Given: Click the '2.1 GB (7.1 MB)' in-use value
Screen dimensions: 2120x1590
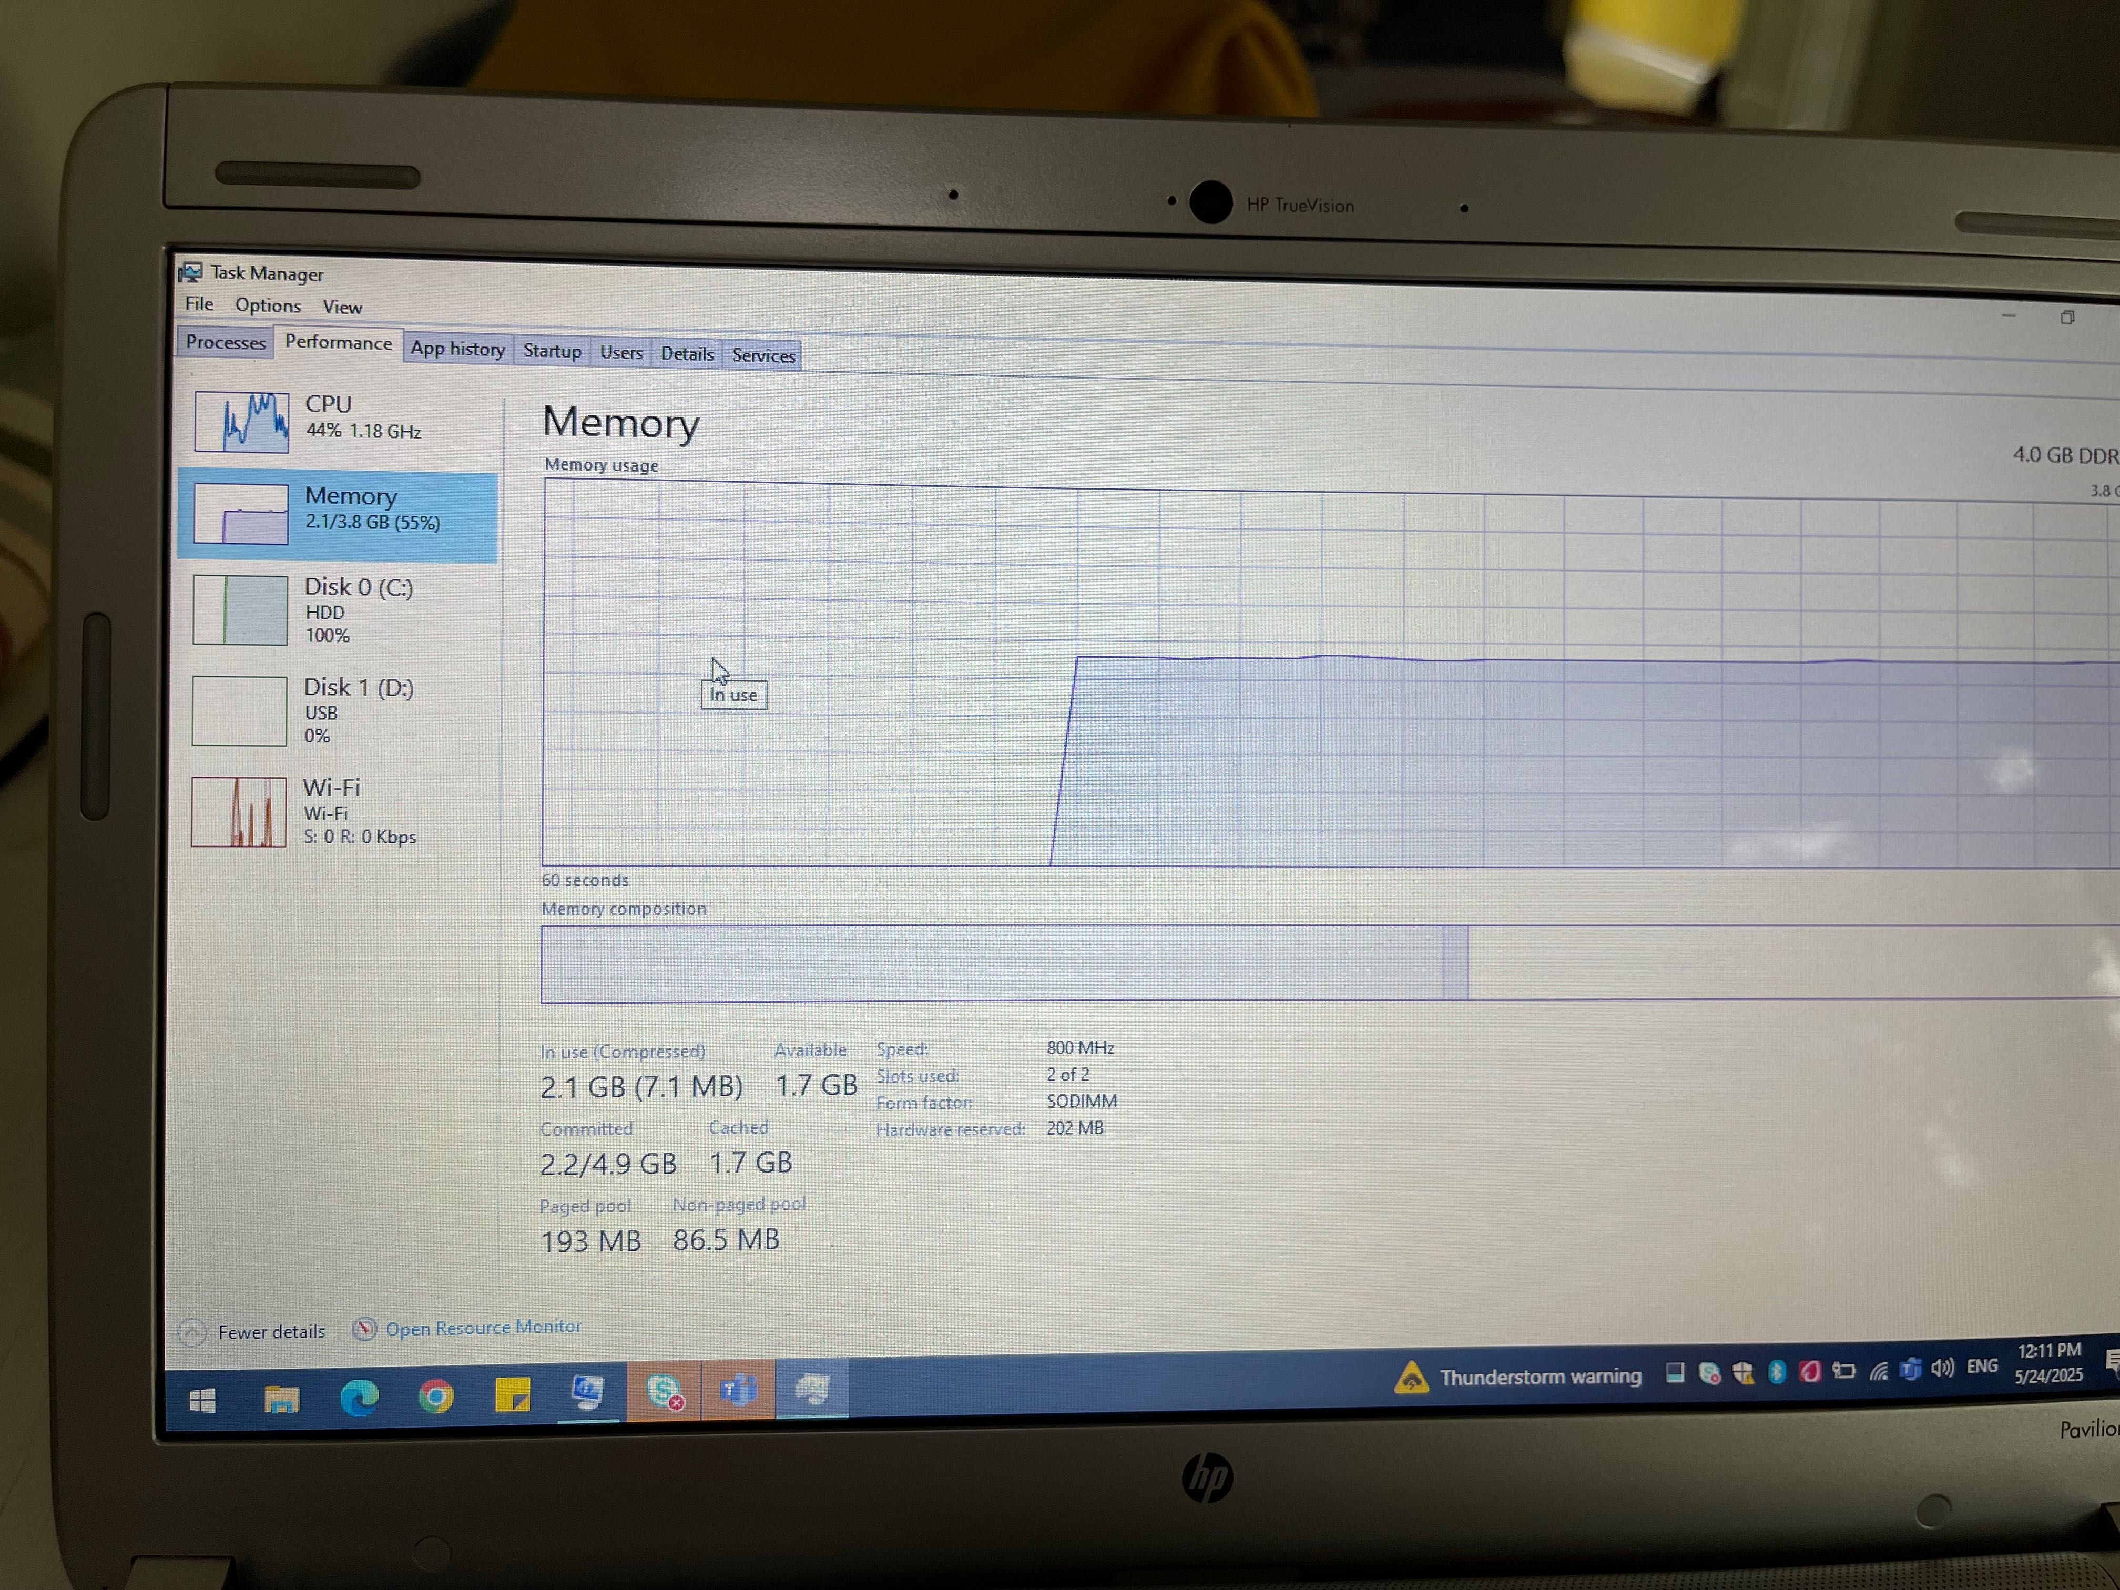Looking at the screenshot, I should point(641,1087).
